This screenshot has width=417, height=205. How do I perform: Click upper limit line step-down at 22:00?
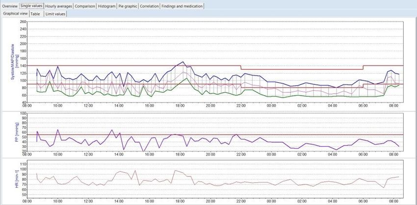[x=241, y=67]
